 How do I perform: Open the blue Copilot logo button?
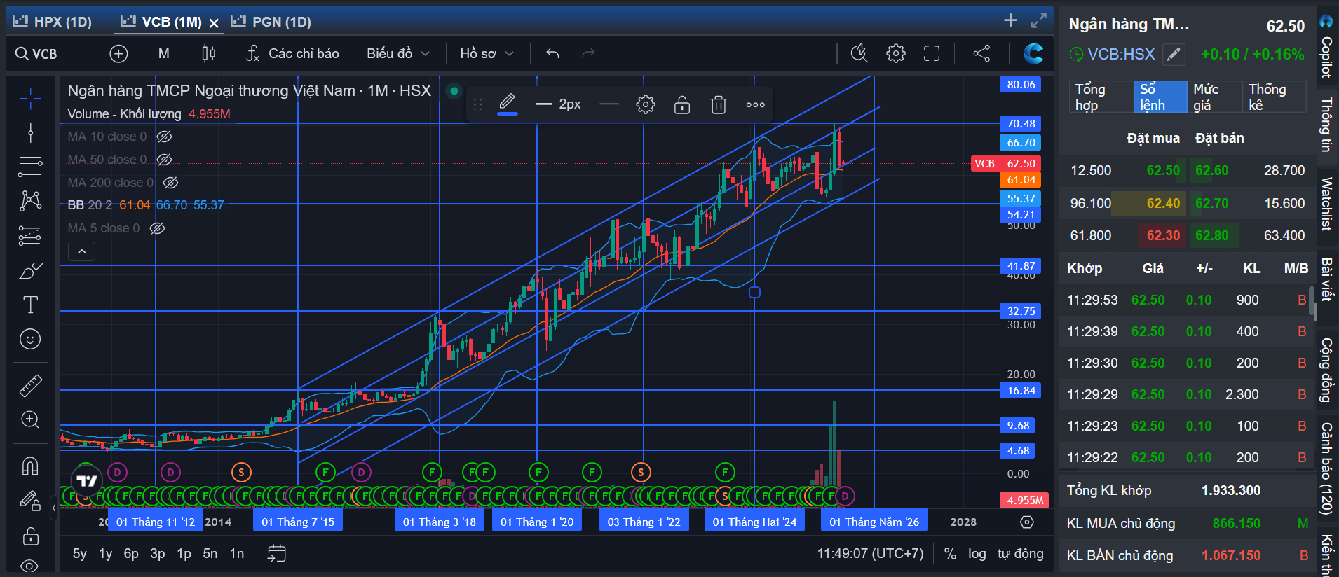1033,53
